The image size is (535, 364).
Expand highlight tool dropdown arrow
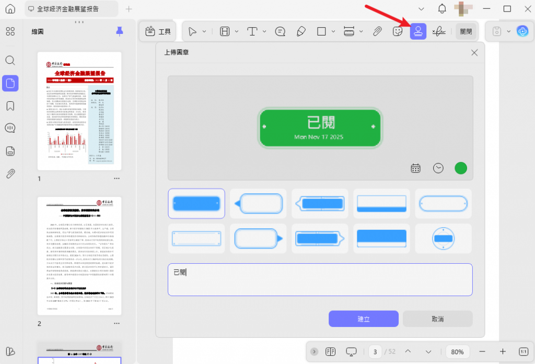tap(237, 31)
